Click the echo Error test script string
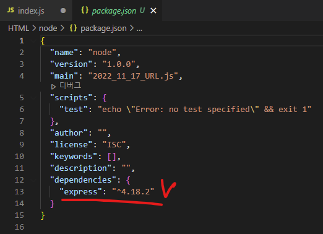Viewport: 323px width, 234px height. 204,109
